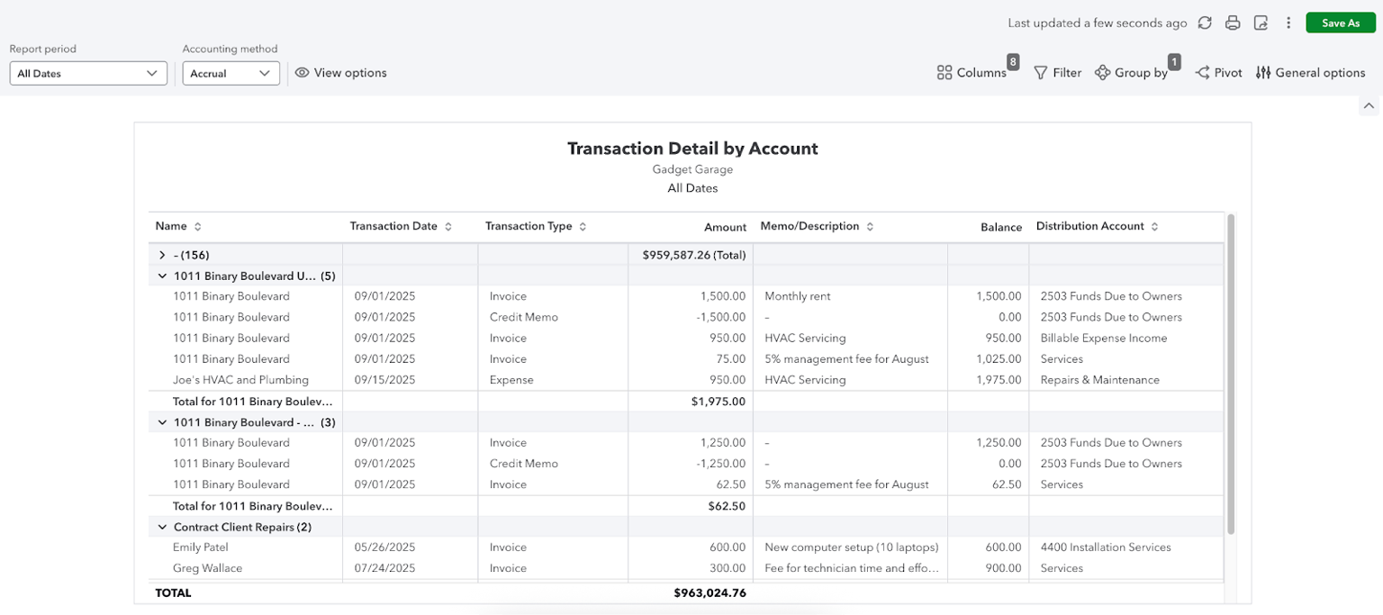Select the Pivot tool
The image size is (1383, 615).
(1217, 72)
